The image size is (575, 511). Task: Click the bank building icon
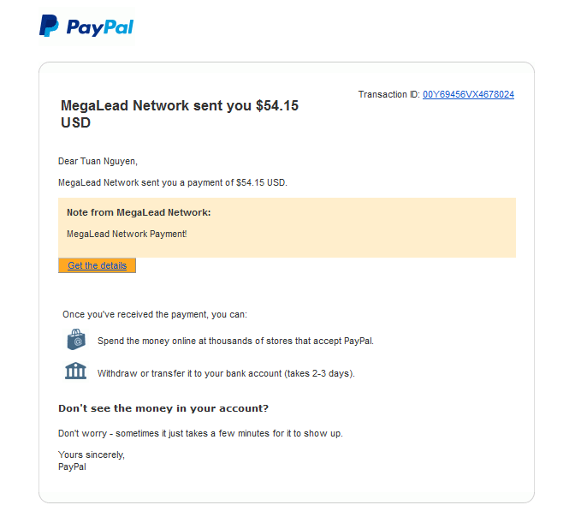(x=75, y=371)
